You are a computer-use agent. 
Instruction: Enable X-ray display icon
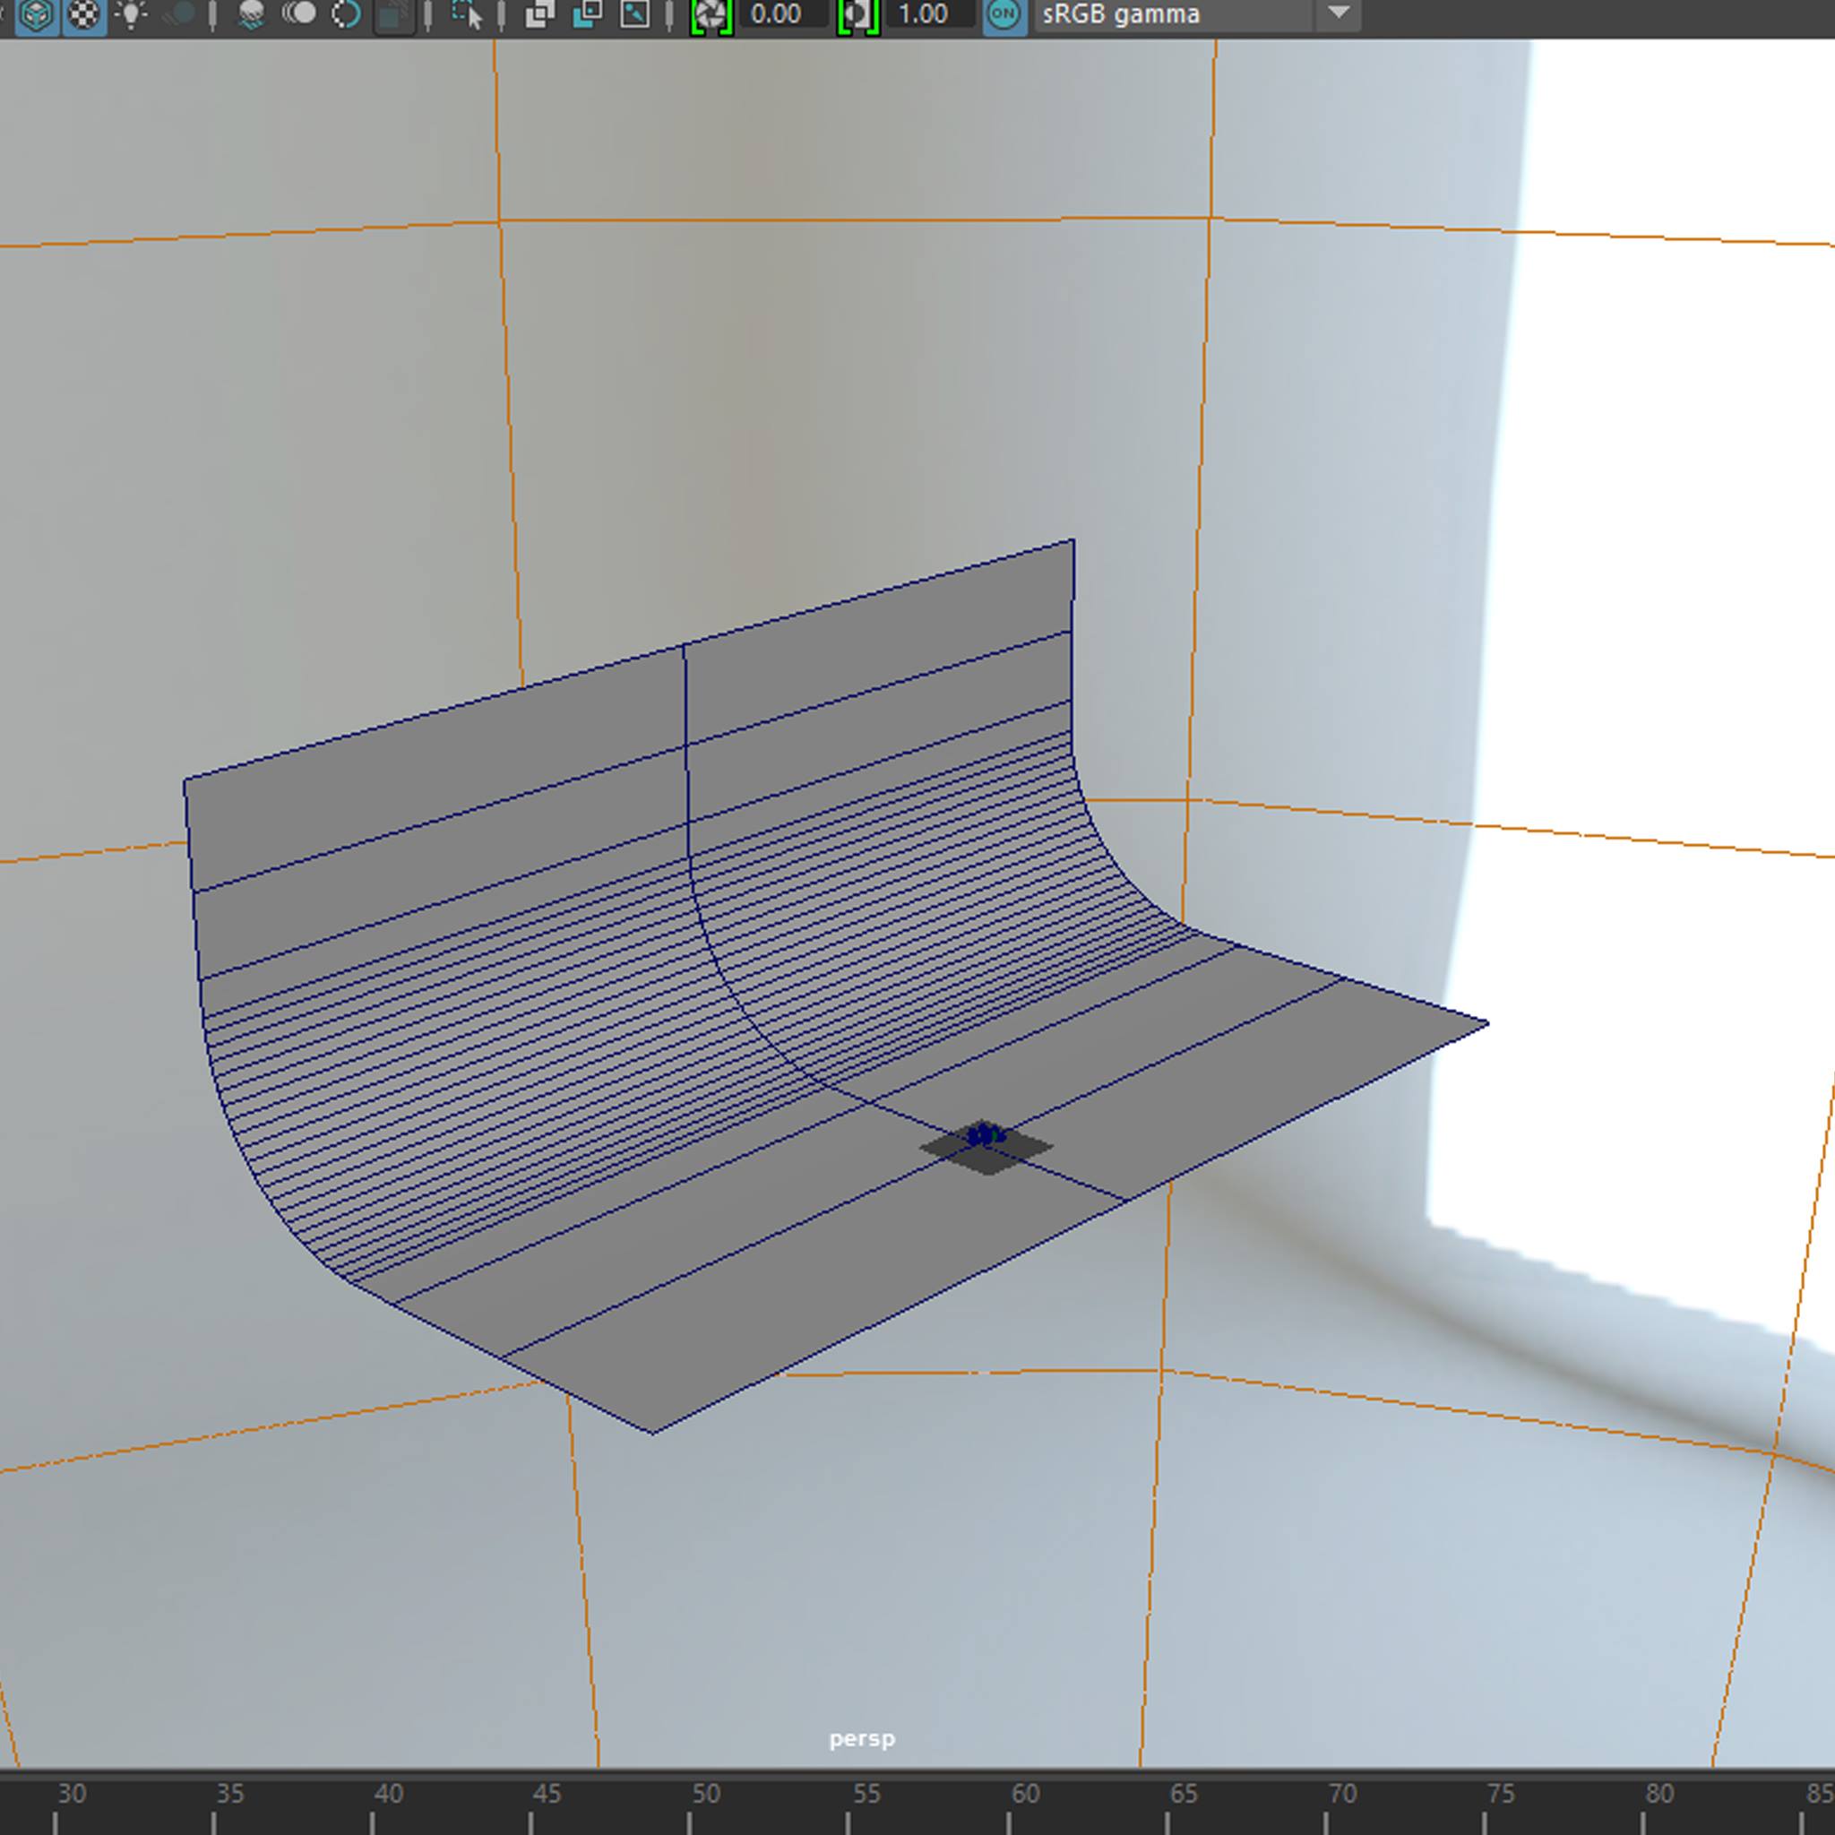pos(539,14)
